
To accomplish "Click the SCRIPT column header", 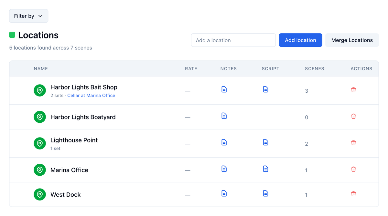I will tap(271, 68).
